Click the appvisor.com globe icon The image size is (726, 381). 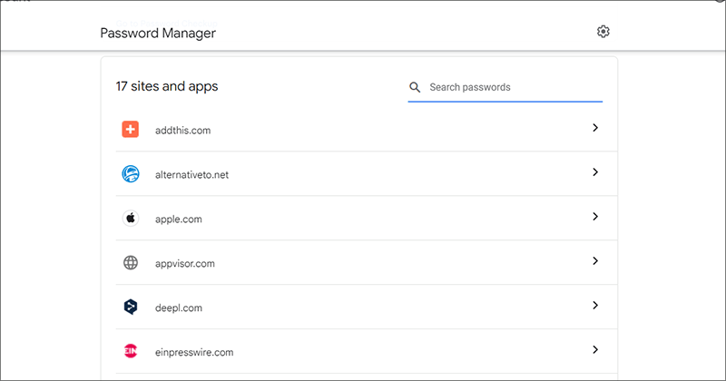[x=131, y=262]
